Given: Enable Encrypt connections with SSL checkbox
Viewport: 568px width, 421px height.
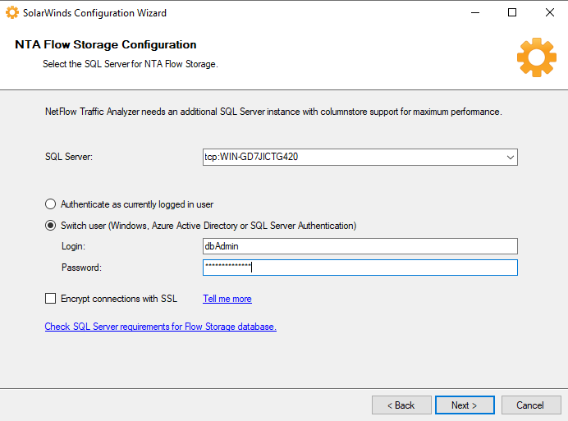Looking at the screenshot, I should pos(51,299).
